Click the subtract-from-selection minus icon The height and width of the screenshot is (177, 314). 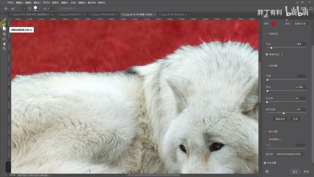[x=30, y=8]
